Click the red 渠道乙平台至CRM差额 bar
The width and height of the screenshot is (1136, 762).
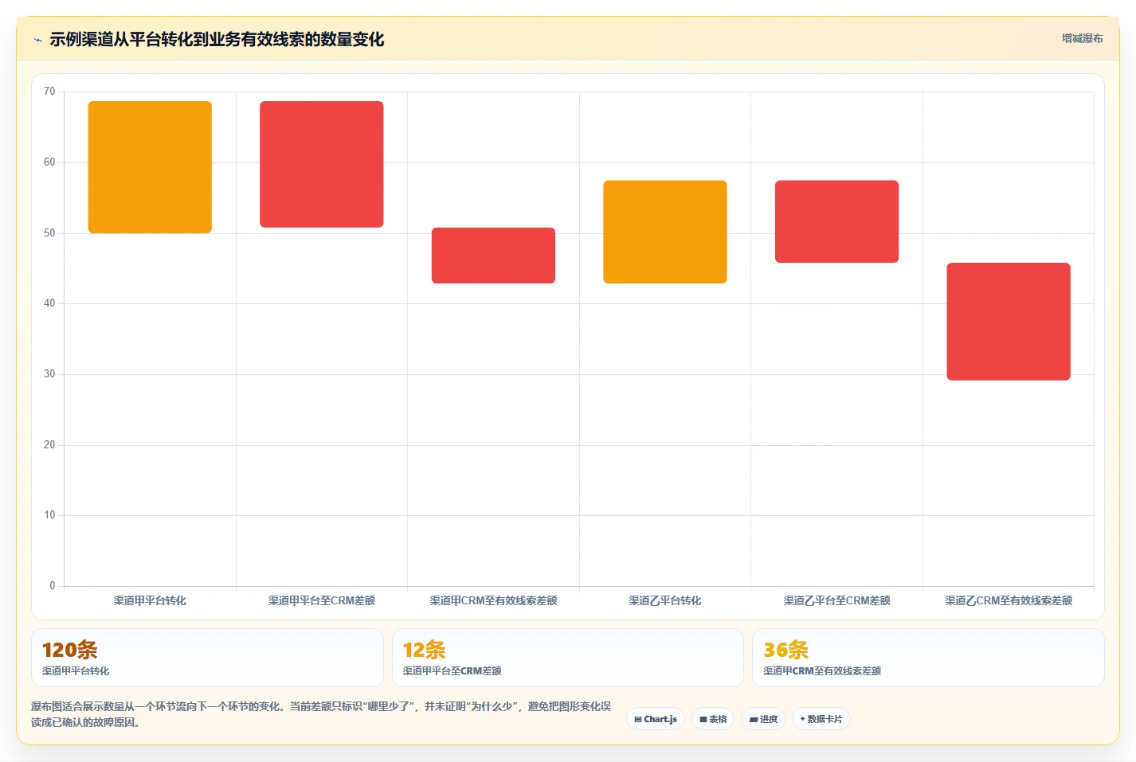[836, 221]
